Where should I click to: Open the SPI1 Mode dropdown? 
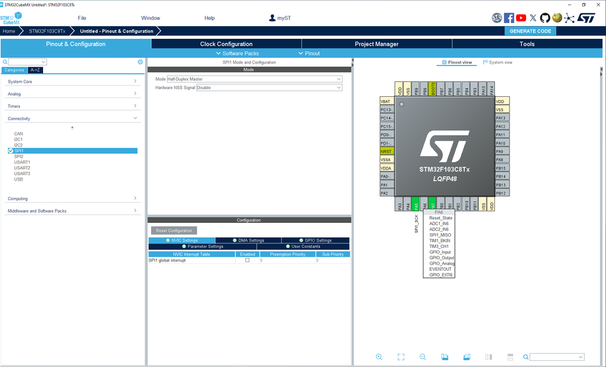tap(254, 79)
